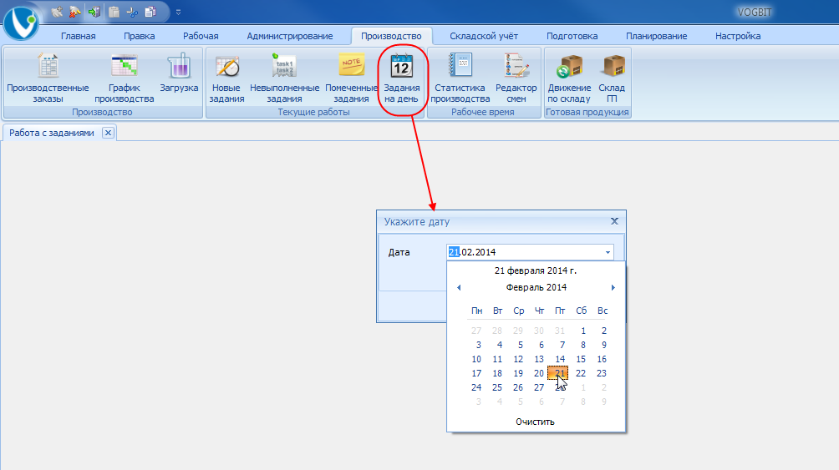Select February 16 in the calendar
The image size is (839, 470).
602,359
